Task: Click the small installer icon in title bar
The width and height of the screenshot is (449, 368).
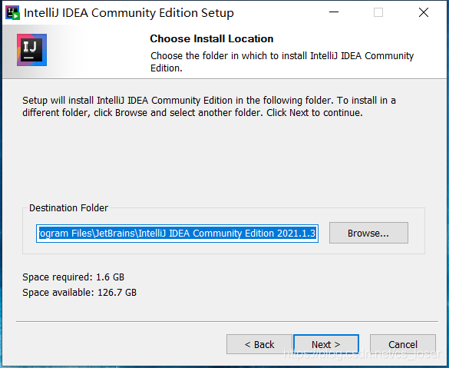Action: (x=12, y=13)
